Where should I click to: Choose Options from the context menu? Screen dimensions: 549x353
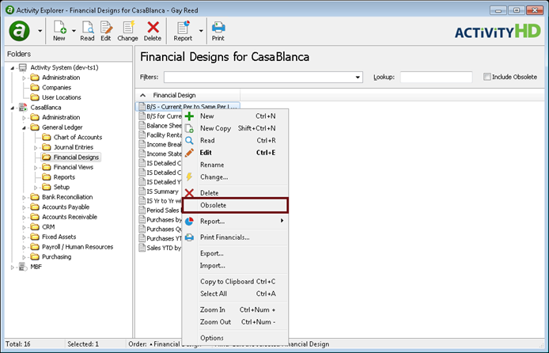click(235, 338)
